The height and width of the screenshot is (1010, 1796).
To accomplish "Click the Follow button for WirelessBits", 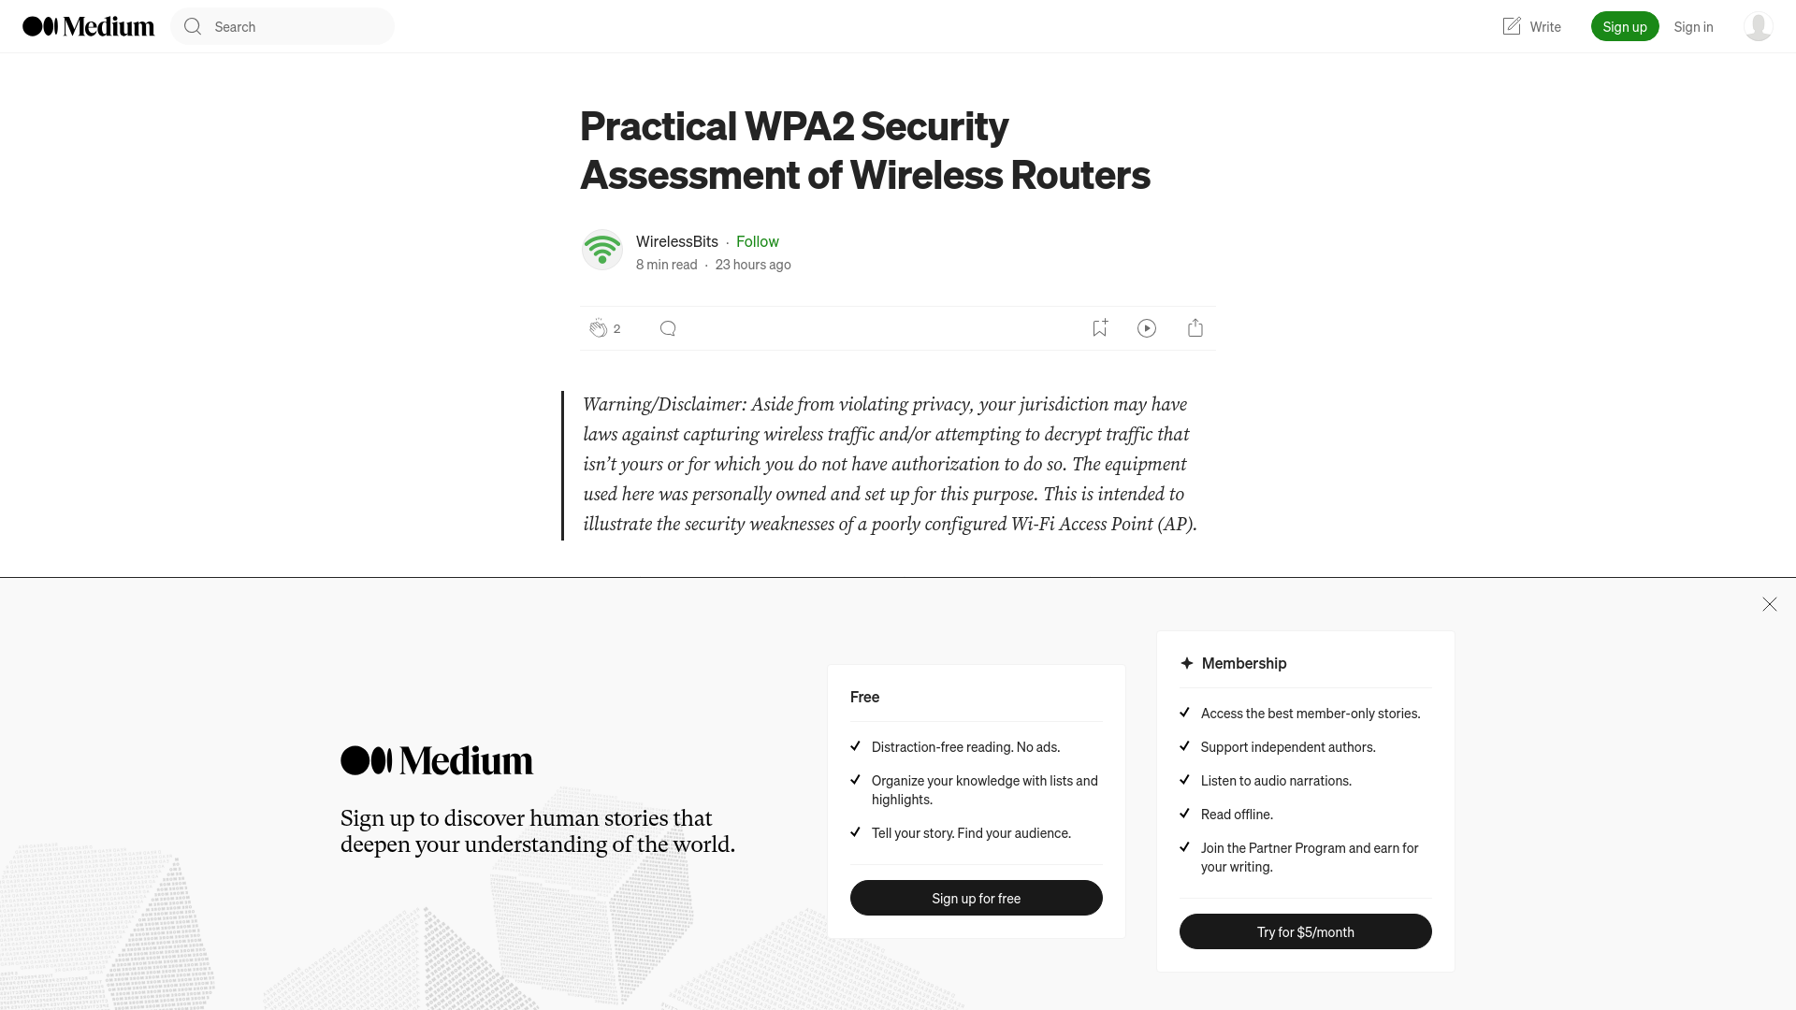I will 758,240.
